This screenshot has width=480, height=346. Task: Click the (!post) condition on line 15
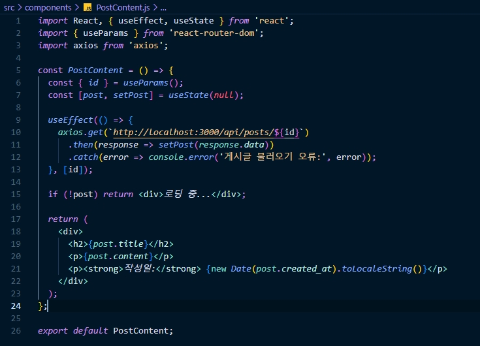click(x=80, y=195)
